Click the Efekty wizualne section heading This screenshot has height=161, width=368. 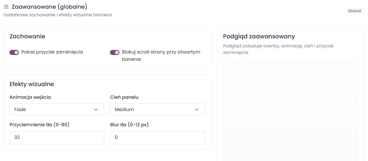32,84
